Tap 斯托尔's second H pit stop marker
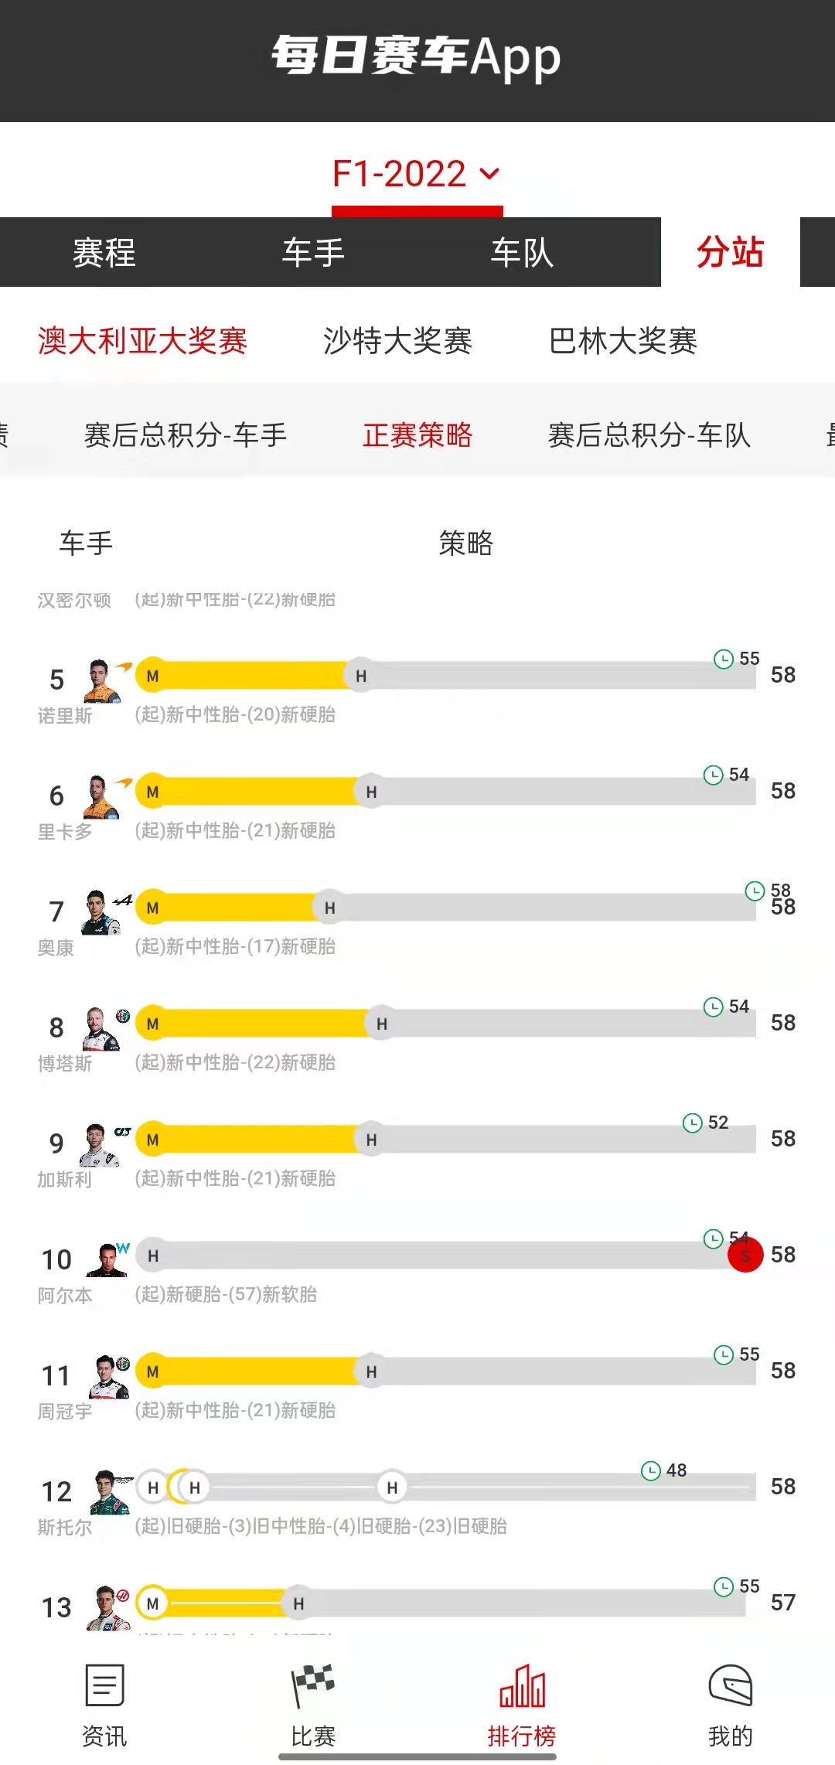Screen dimensions: 835x1765 tap(195, 1487)
